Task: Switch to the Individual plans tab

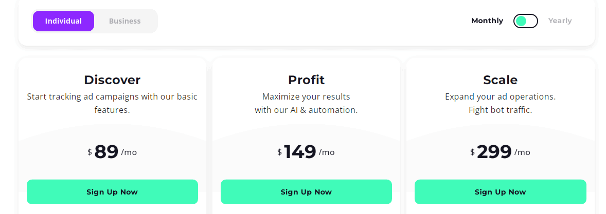Action: (x=63, y=21)
